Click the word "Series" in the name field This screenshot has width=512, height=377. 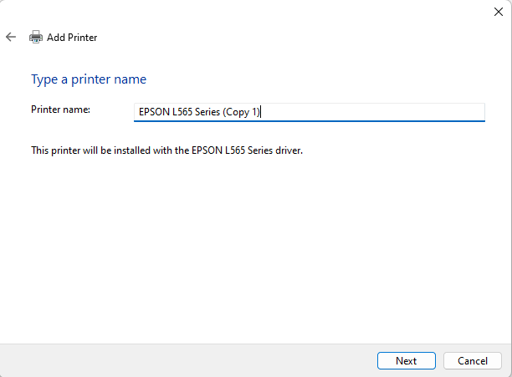coord(207,112)
